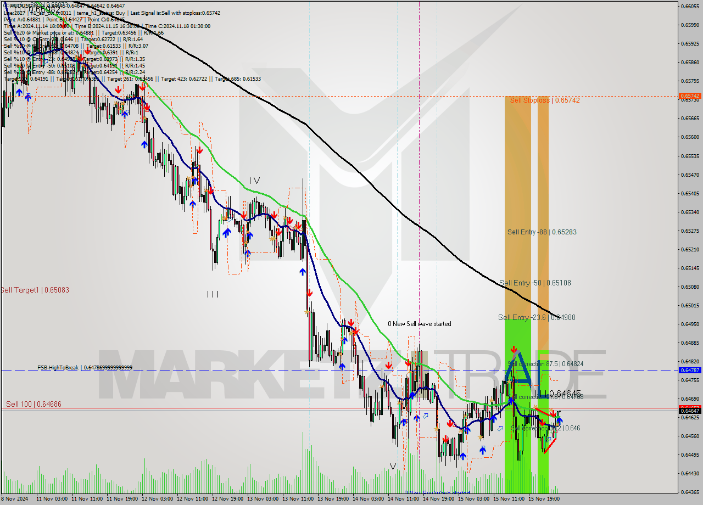This screenshot has height=505, width=703.
Task: Click price axis value 0.65275
Action: (x=690, y=231)
